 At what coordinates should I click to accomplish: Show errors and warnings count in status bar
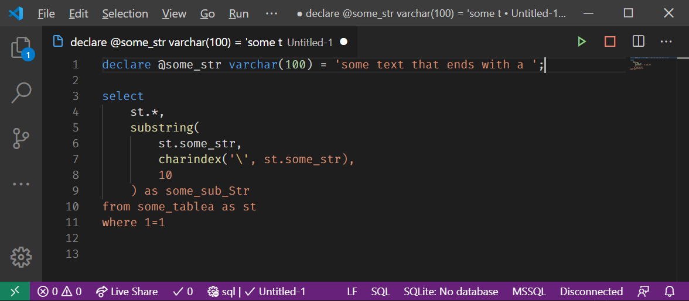click(x=59, y=292)
